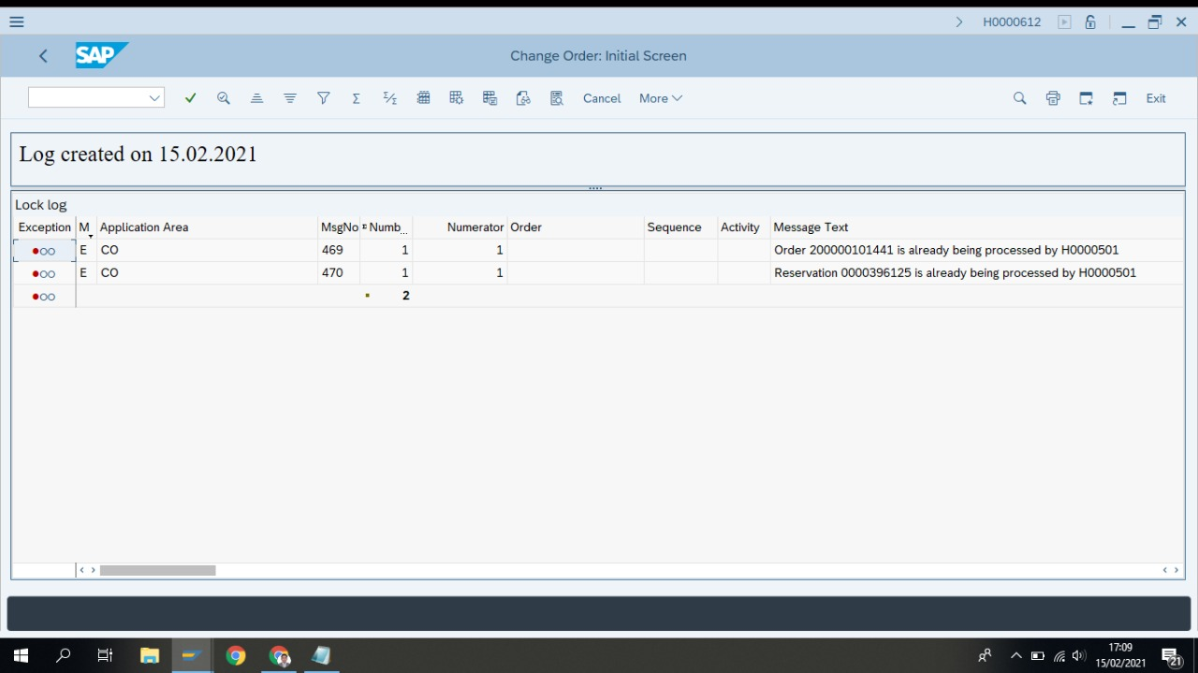This screenshot has width=1198, height=673.
Task: Click the Sigma total icon
Action: pos(357,98)
